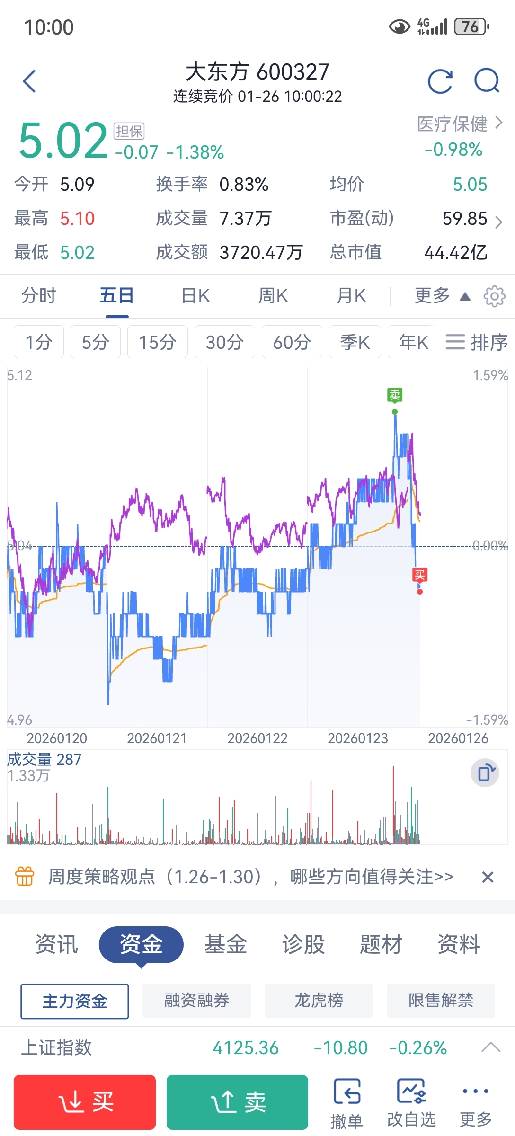
Task: Select the 融资融券 filter option
Action: (x=196, y=1001)
